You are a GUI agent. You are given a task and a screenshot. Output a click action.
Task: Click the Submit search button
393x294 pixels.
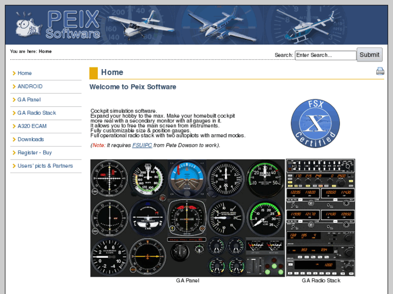[369, 55]
